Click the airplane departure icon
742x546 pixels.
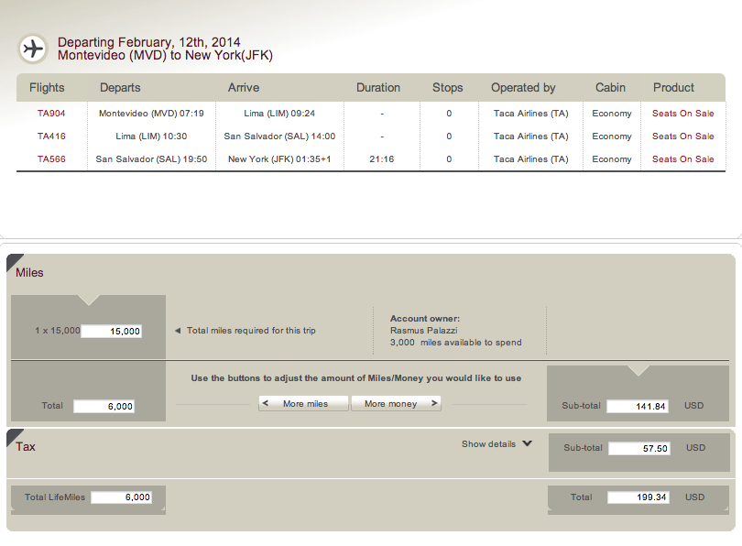(33, 49)
